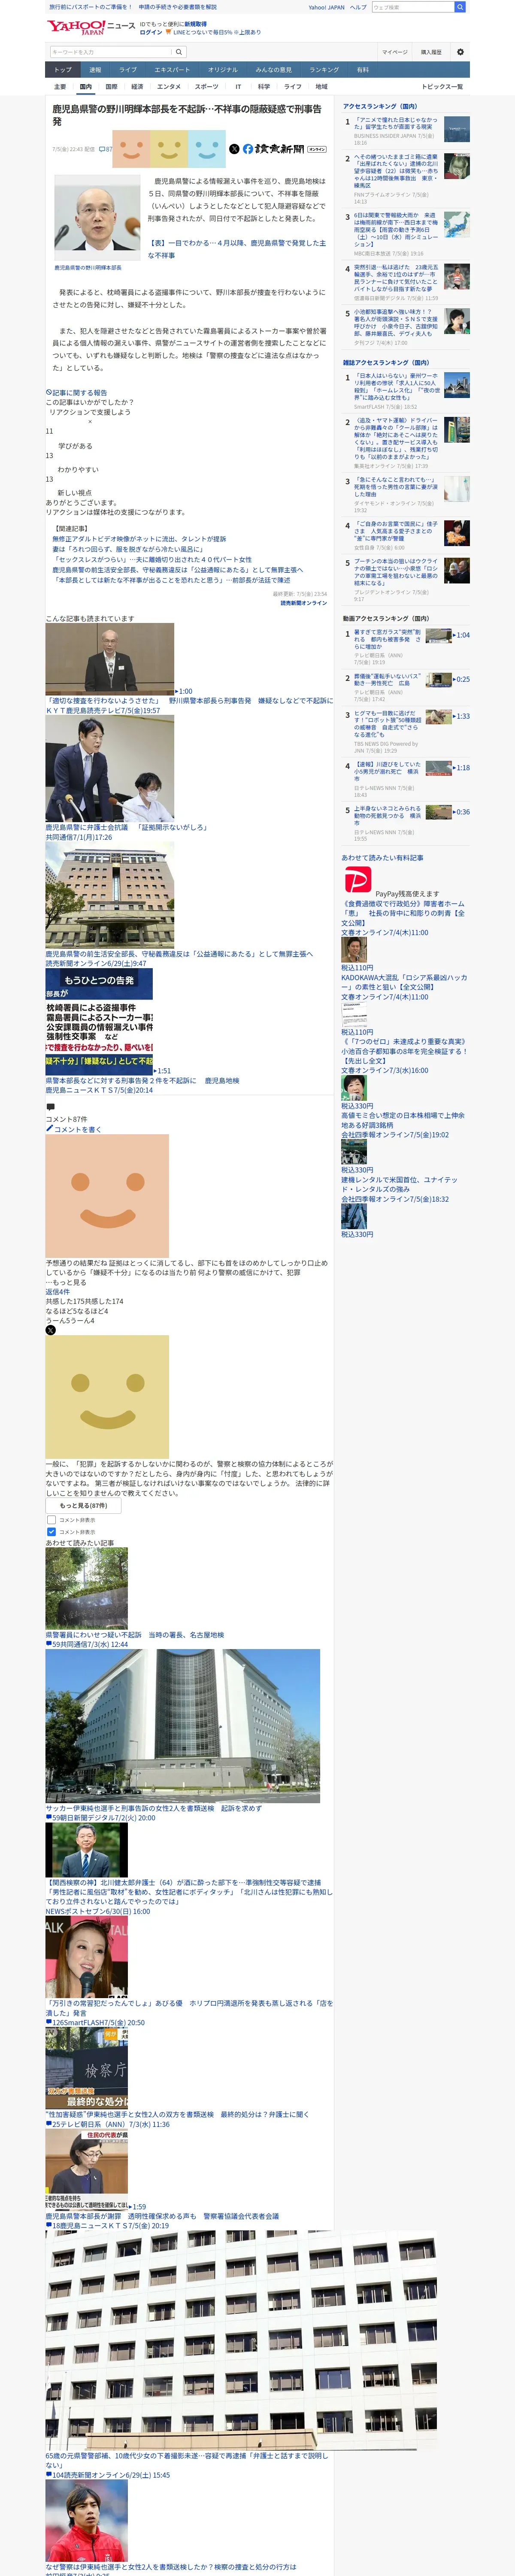Screen dimensions: 515x2576
Task: Click the blue search magnifier button at top
Action: click(x=460, y=7)
